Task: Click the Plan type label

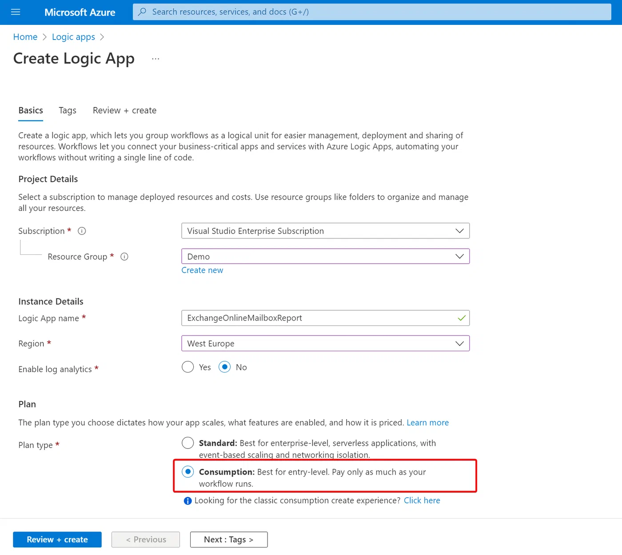Action: [x=36, y=445]
